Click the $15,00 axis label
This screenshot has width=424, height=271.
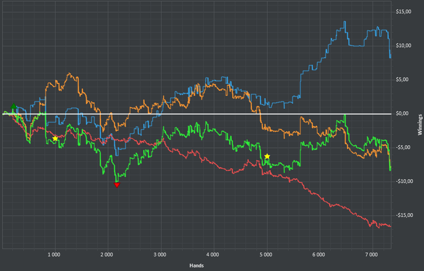click(403, 11)
